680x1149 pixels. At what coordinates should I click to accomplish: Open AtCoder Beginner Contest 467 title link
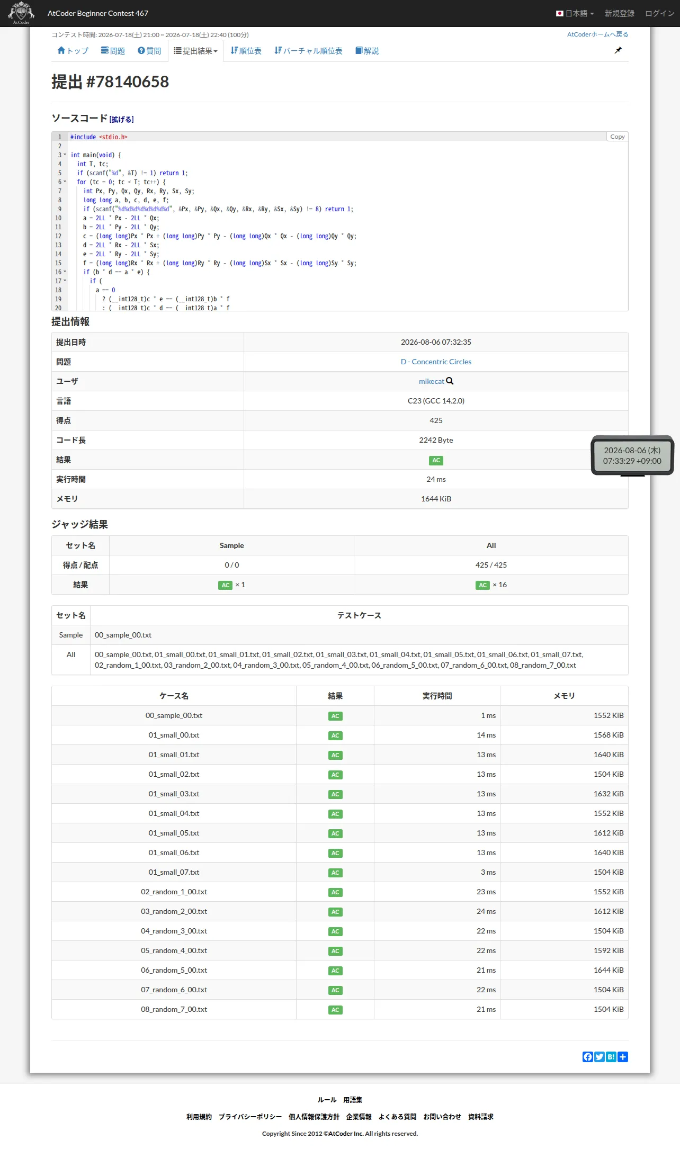(98, 13)
